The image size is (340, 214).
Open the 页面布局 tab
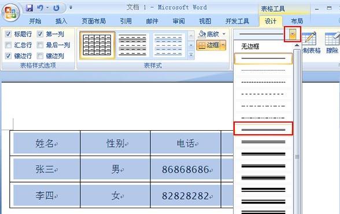(94, 21)
